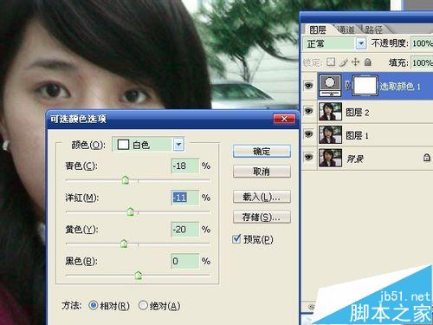433x325 pixels.
Task: Select the 图层 2 layer name
Action: tap(358, 112)
